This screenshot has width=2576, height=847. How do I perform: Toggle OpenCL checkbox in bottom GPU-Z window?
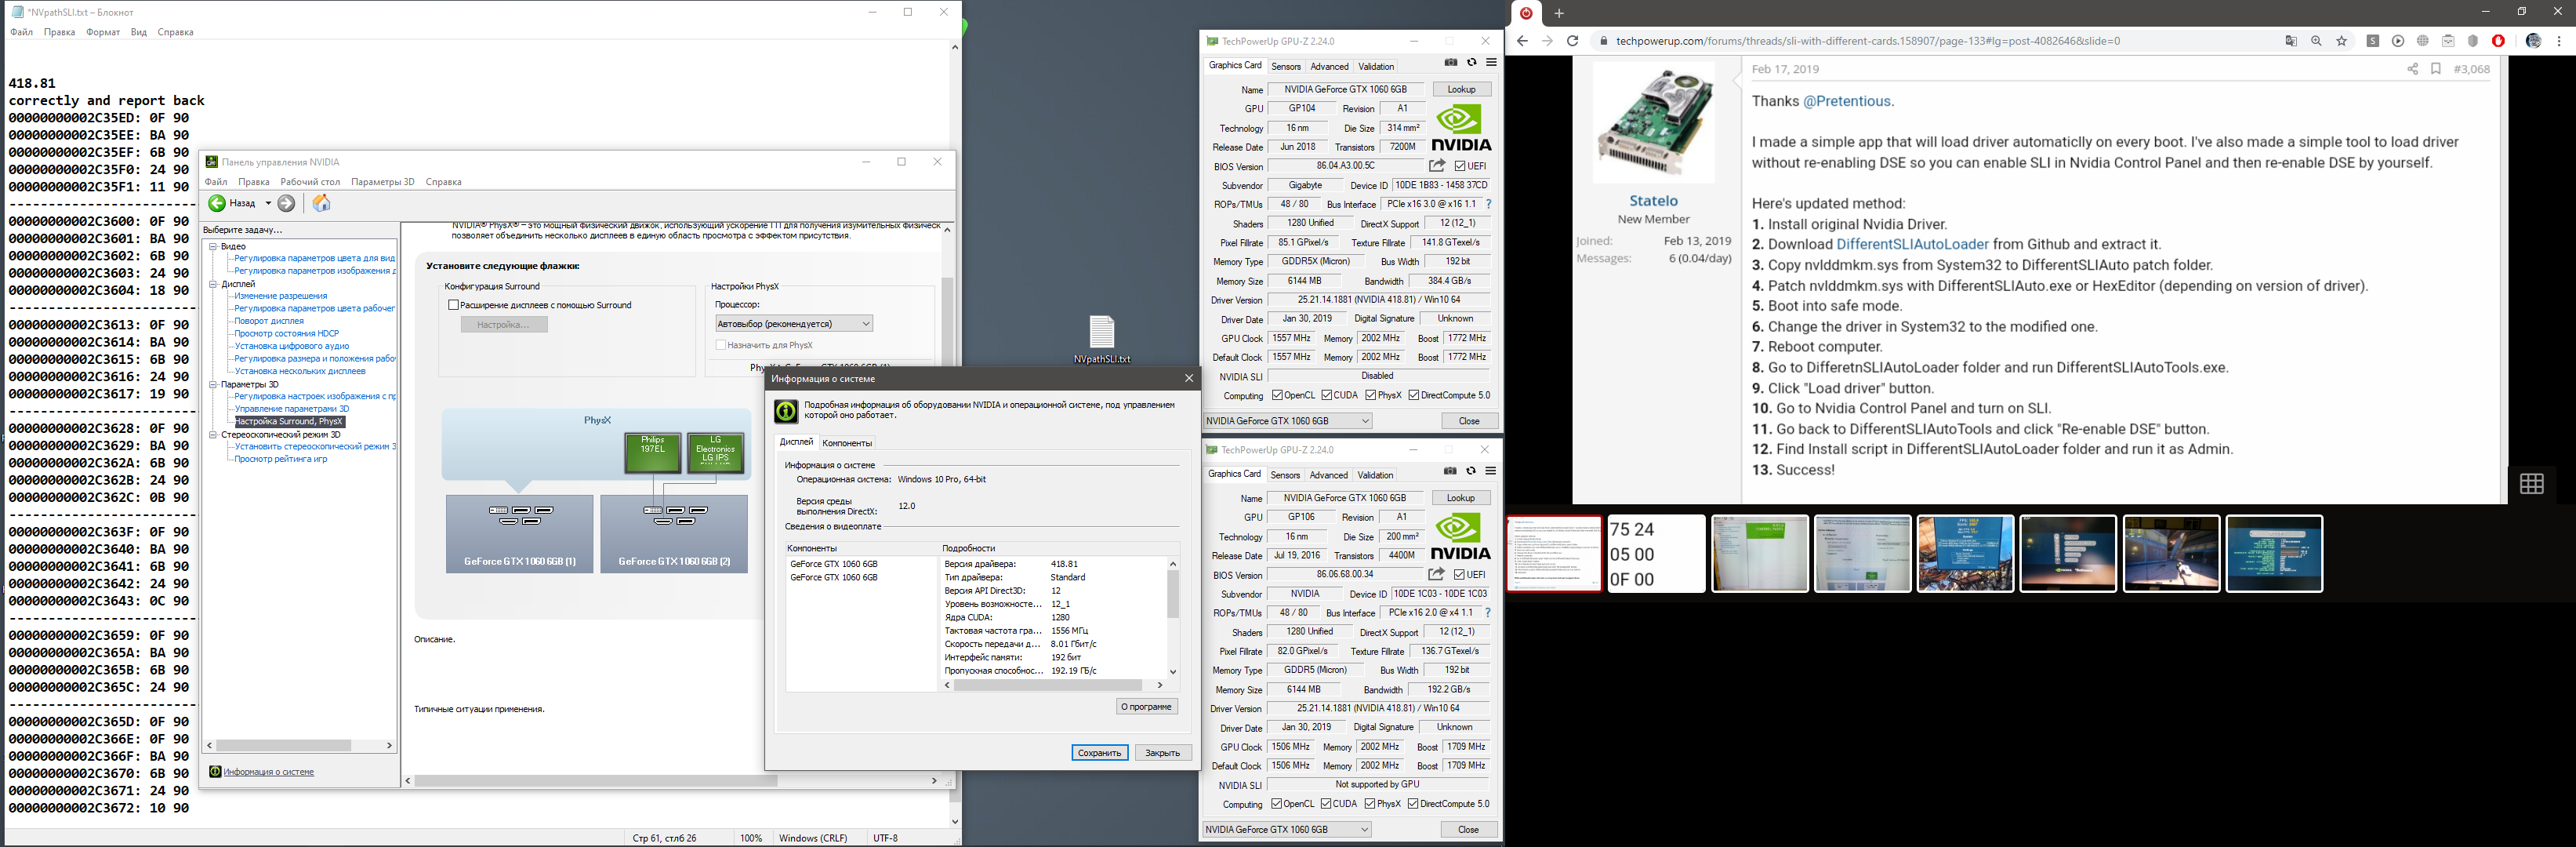[1276, 803]
